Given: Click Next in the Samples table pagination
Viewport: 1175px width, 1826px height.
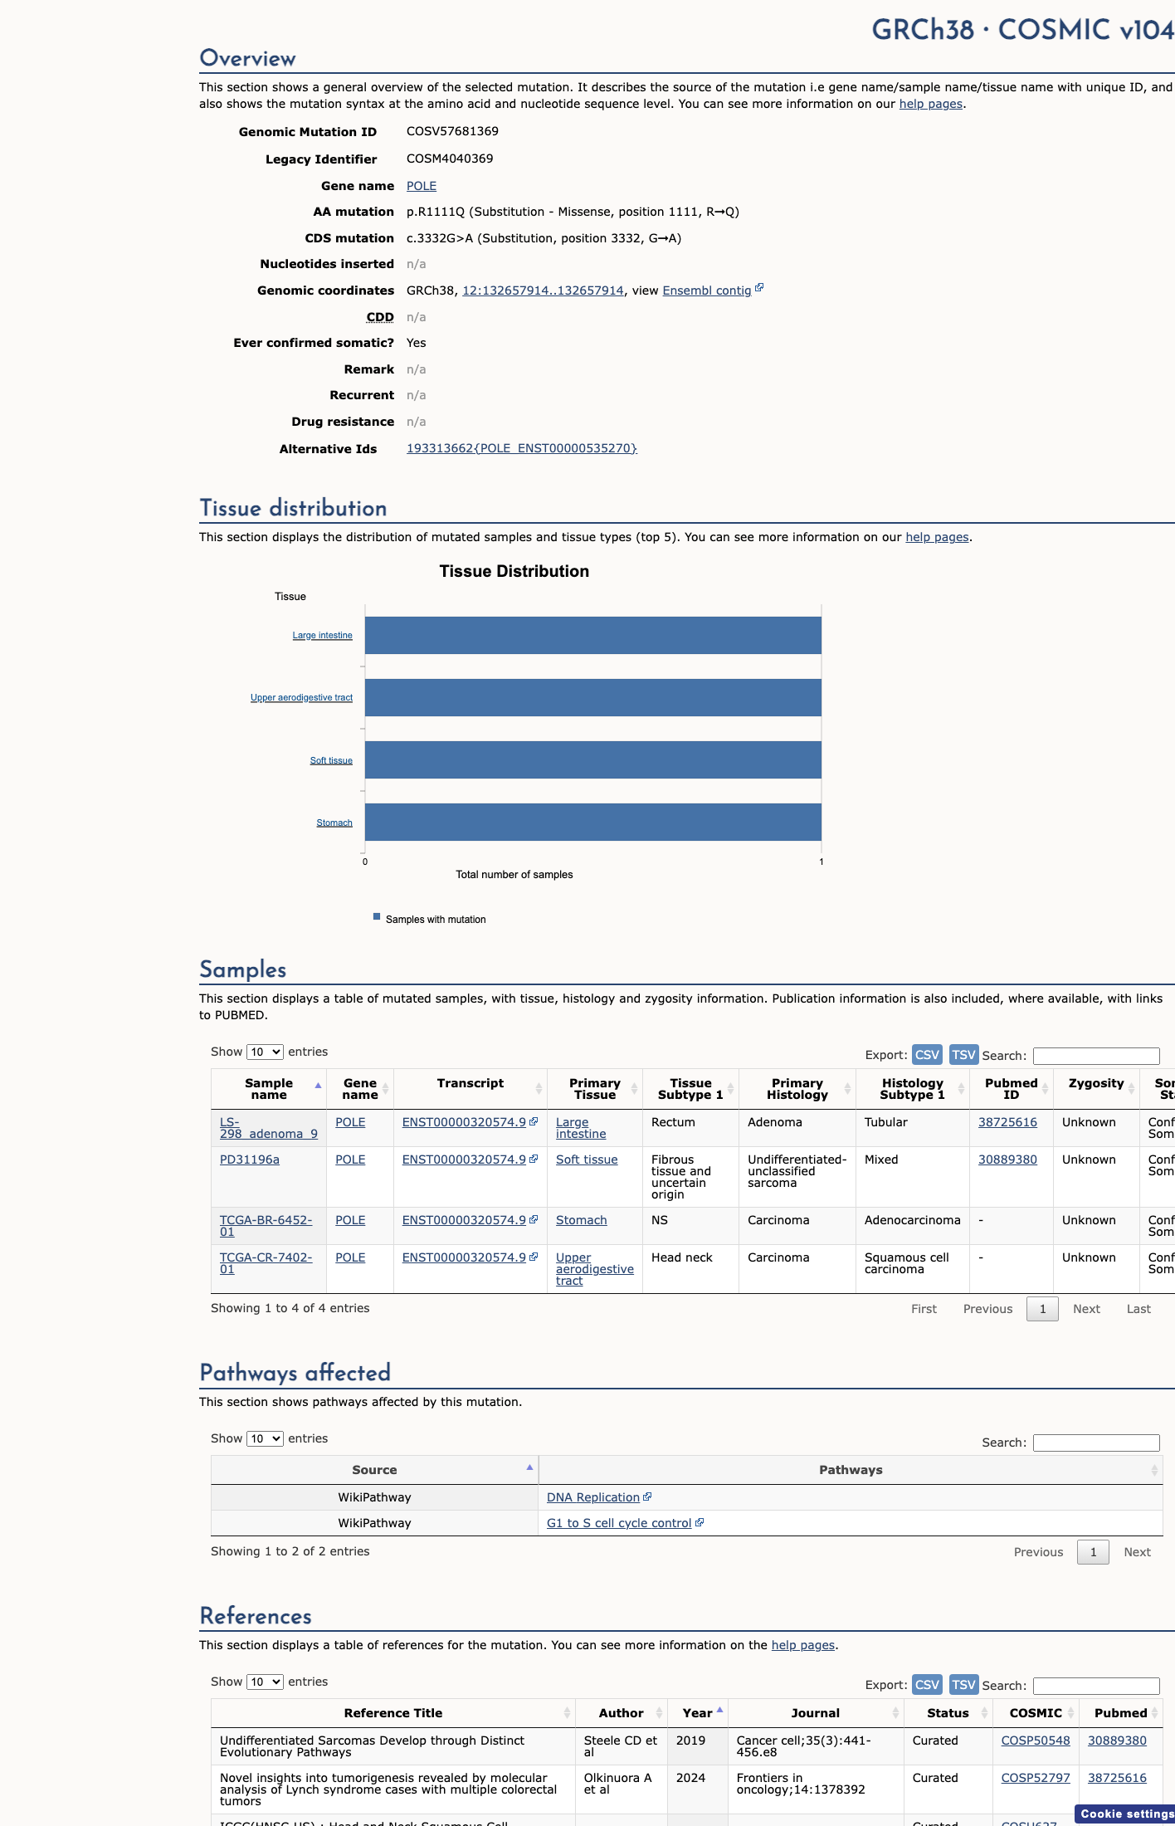Looking at the screenshot, I should (x=1086, y=1309).
